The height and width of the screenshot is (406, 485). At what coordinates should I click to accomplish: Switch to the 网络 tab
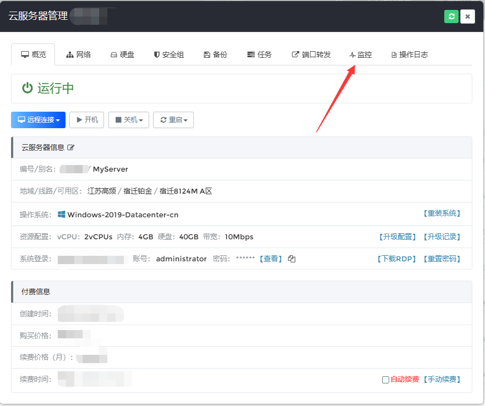79,54
